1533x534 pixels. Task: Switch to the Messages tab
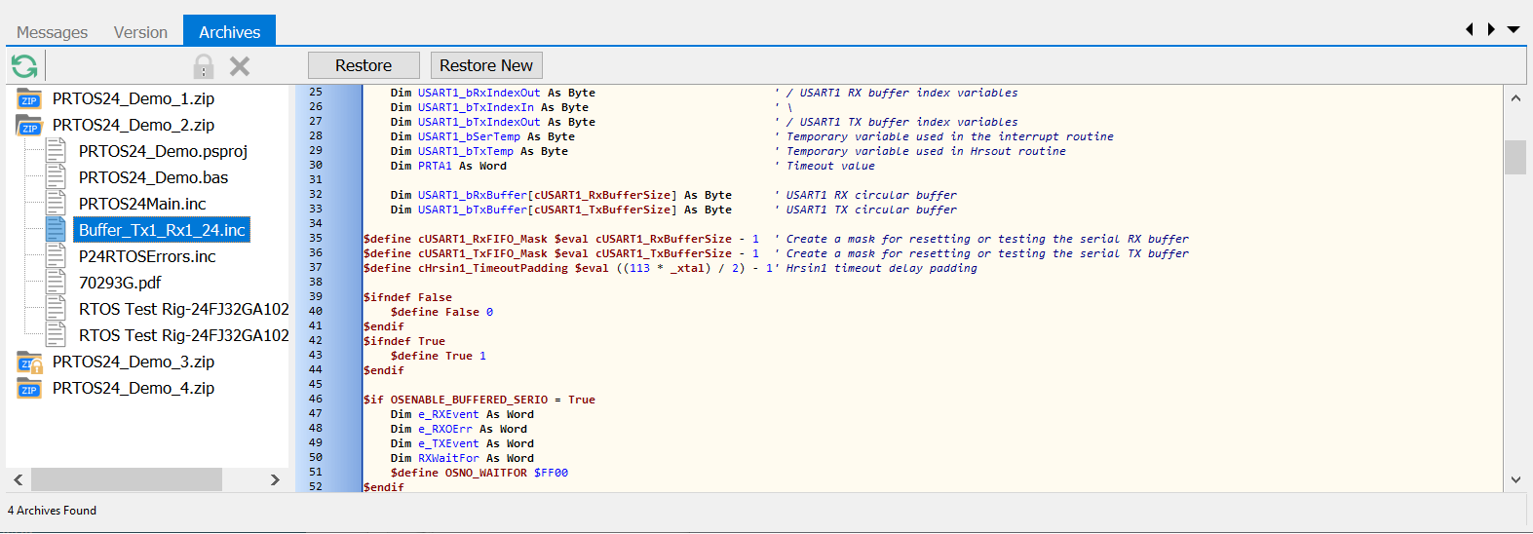pos(52,32)
